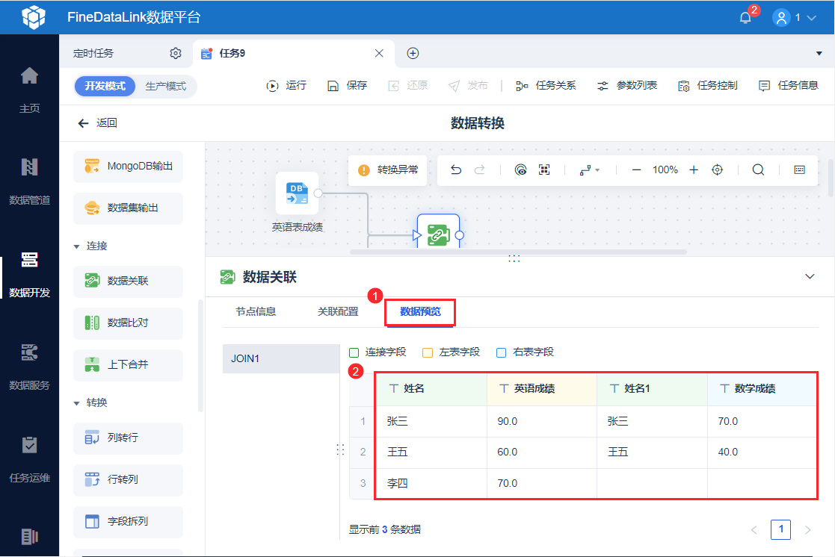Pick the 上下合并 operator
This screenshot has height=557, width=835.
129,365
